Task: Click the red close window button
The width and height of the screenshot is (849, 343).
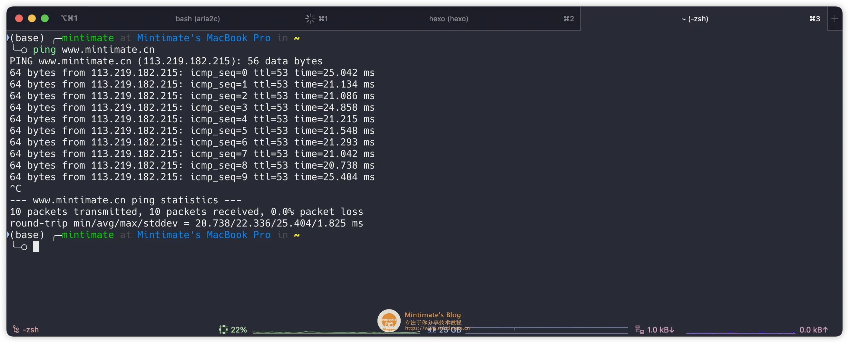Action: click(19, 18)
